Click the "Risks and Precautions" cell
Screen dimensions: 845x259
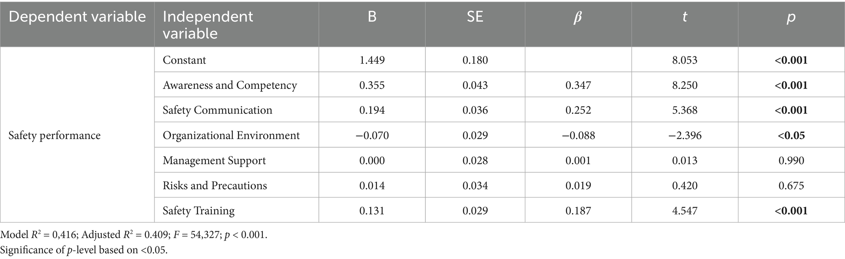click(215, 186)
